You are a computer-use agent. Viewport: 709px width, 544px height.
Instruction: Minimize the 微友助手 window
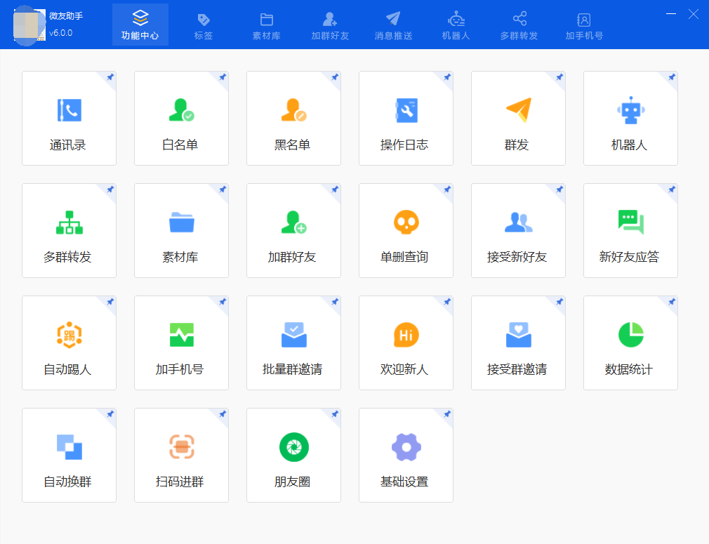(x=671, y=14)
